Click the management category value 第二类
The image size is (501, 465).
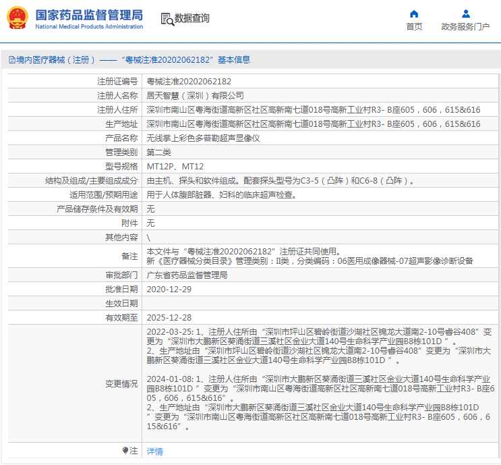tap(159, 152)
